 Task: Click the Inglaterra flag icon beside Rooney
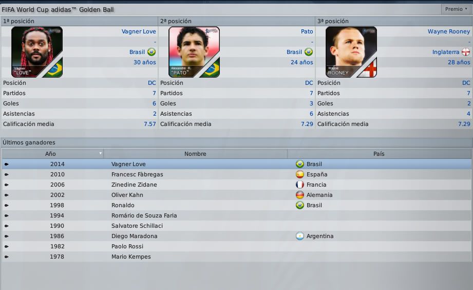[x=466, y=52]
